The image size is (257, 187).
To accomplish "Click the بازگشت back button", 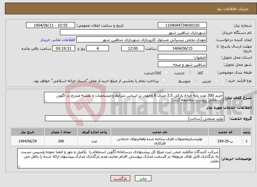I will coord(120,178).
